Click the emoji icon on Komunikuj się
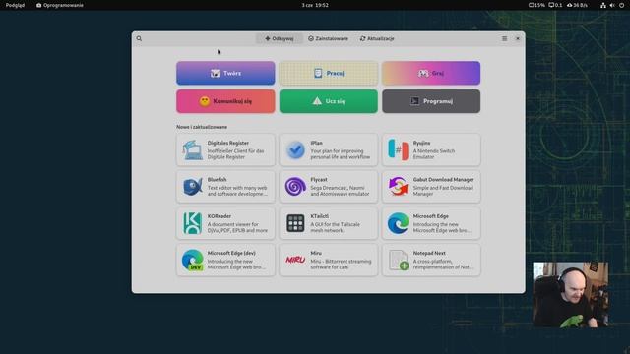Image resolution: width=630 pixels, height=354 pixels. tap(205, 101)
